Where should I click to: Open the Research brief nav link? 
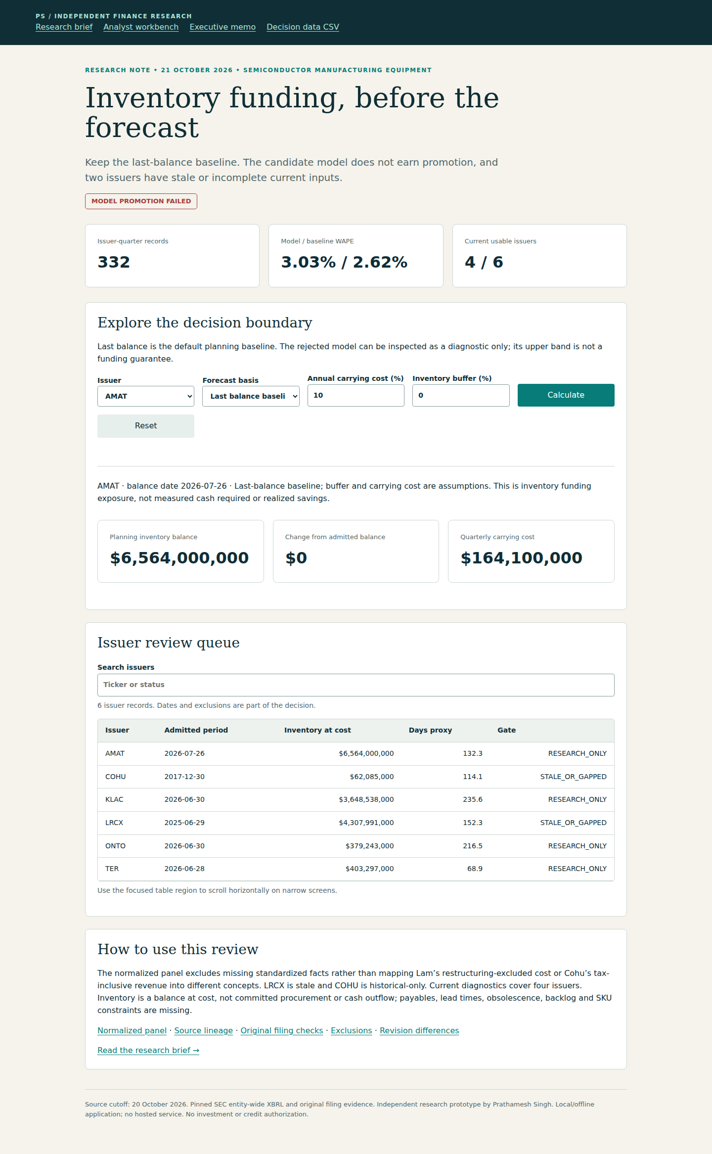(64, 27)
